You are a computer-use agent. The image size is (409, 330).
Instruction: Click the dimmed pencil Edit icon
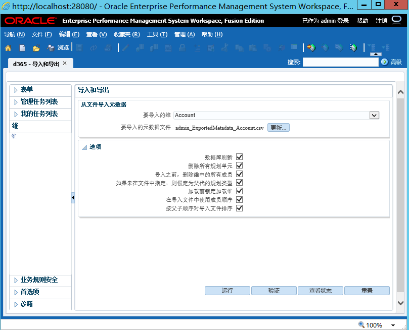126,47
